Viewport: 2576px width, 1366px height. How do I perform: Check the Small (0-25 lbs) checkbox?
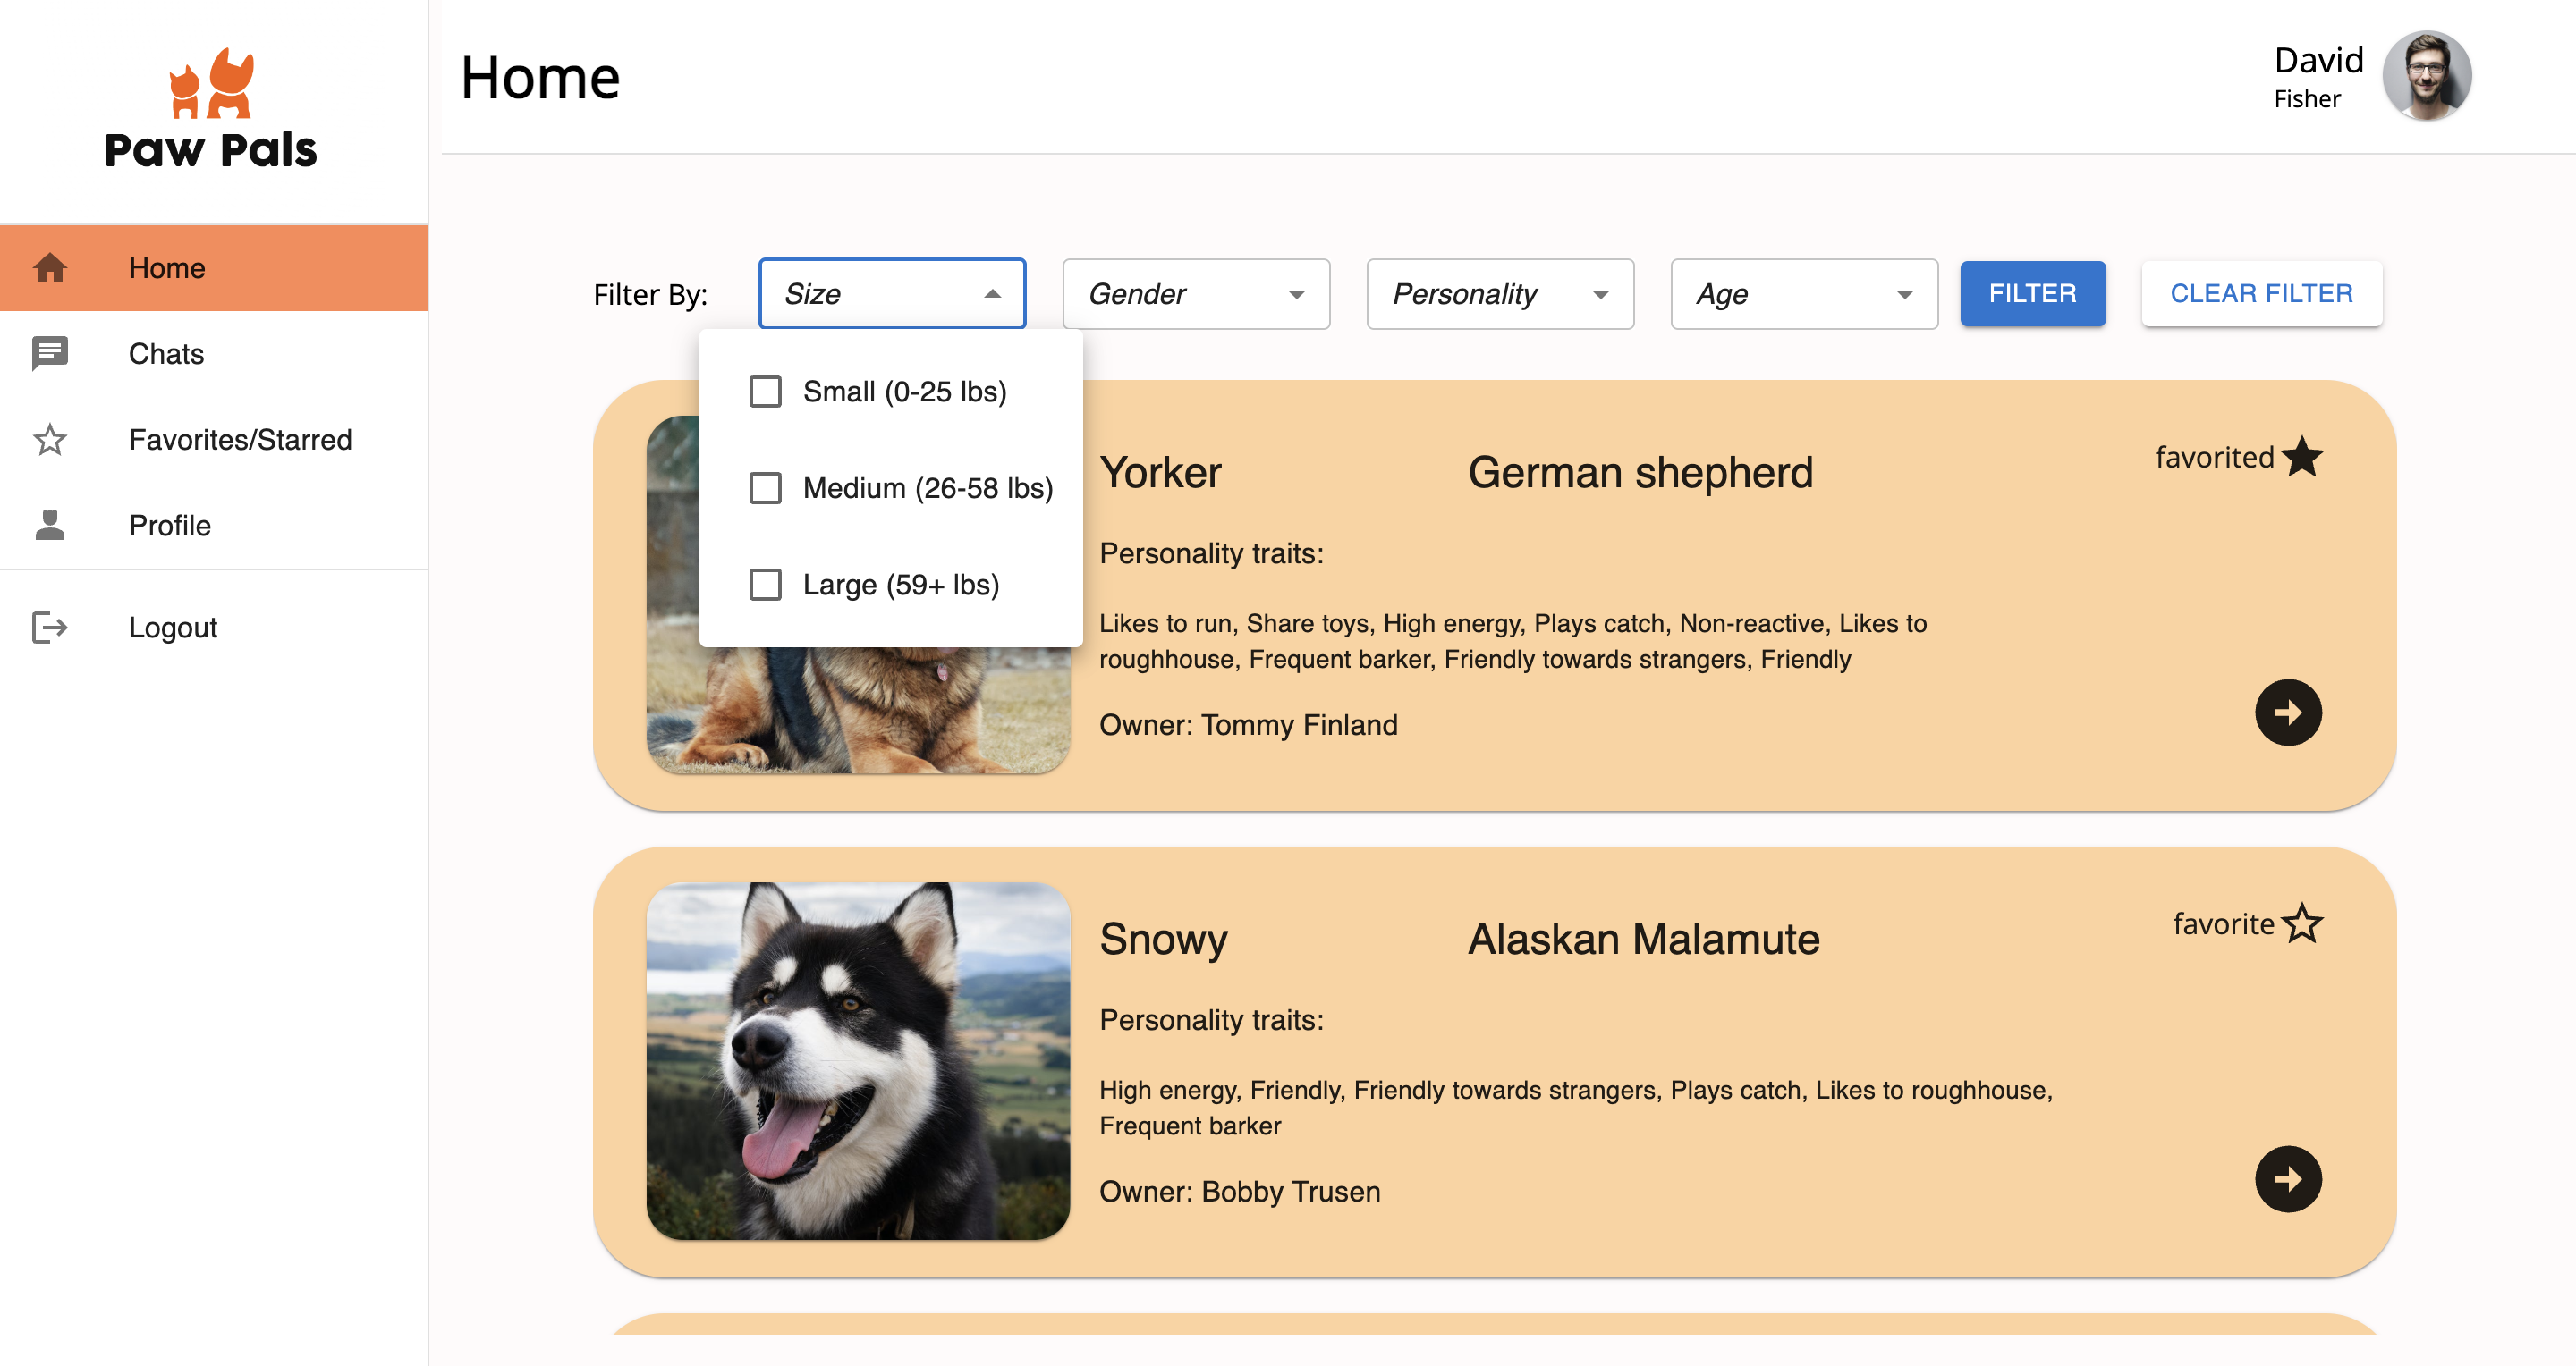(766, 392)
